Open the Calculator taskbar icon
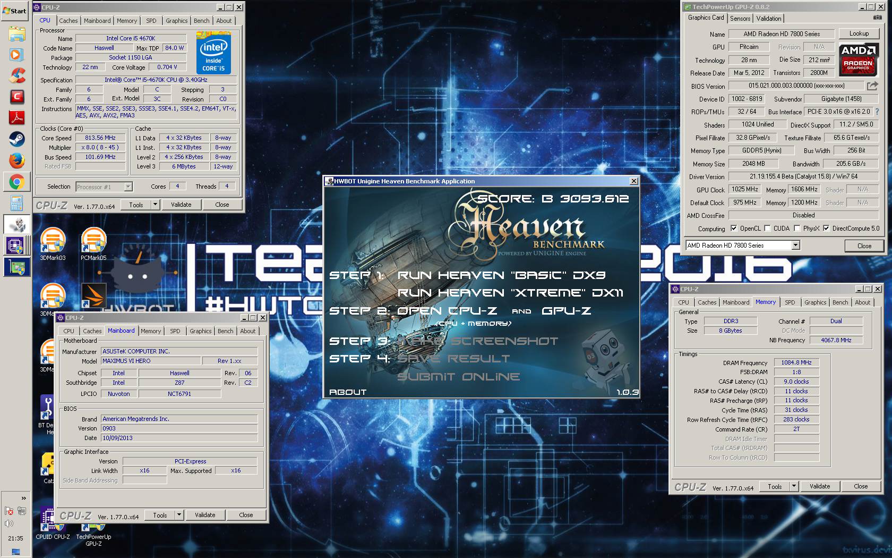This screenshot has width=892, height=558. 16,203
